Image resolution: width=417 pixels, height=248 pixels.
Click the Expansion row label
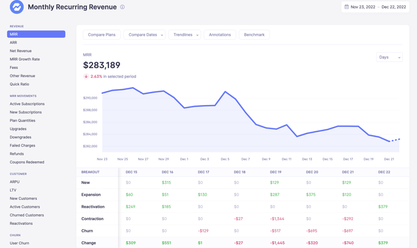point(91,195)
